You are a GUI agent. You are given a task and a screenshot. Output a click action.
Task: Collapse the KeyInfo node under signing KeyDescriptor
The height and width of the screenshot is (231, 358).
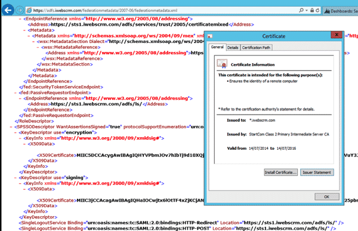click(20, 183)
